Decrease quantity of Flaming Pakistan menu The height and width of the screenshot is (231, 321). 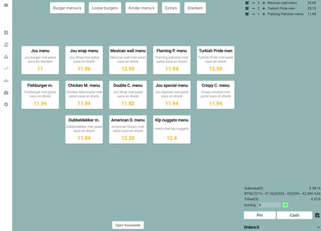click(x=254, y=14)
